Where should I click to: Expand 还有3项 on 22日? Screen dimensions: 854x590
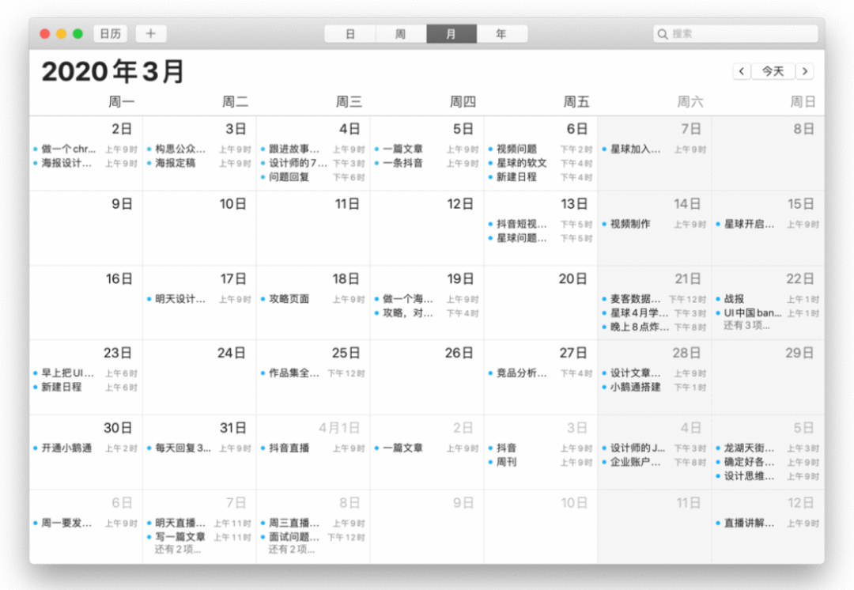click(x=746, y=325)
